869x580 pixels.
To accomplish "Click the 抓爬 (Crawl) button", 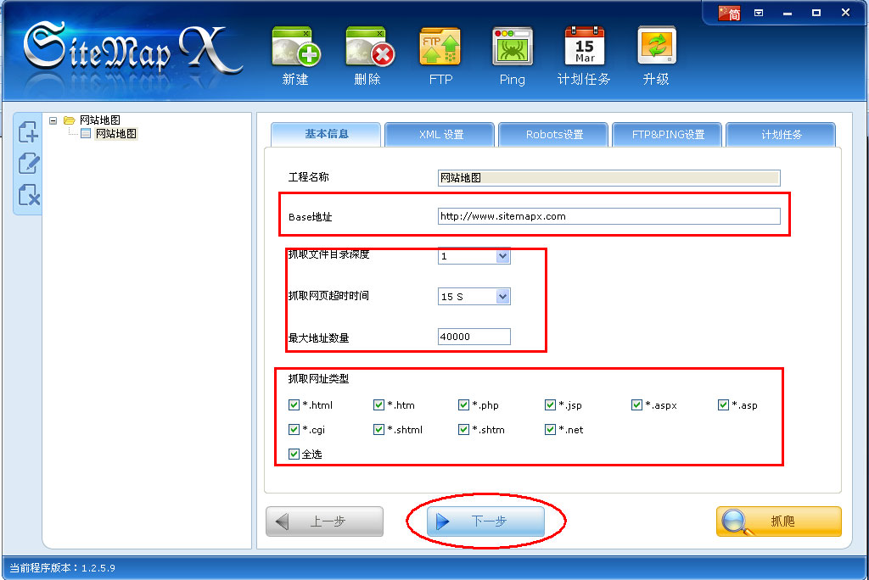I will click(778, 521).
